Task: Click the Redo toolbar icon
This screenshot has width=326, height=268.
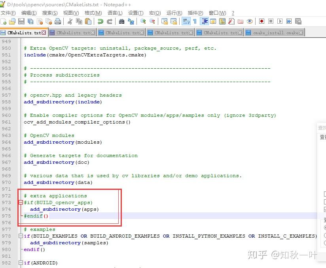Action: pyautogui.click(x=110, y=21)
